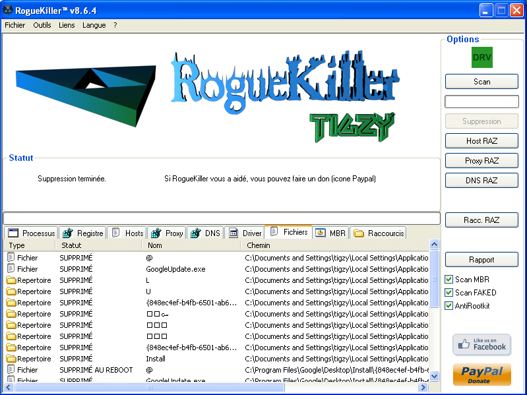The image size is (527, 395).
Task: Click the horizontal scrollbar right arrow
Action: pos(424,388)
